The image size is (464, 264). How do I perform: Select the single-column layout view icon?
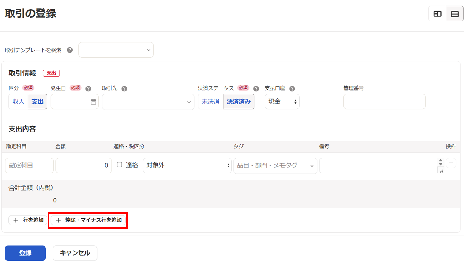(x=455, y=14)
